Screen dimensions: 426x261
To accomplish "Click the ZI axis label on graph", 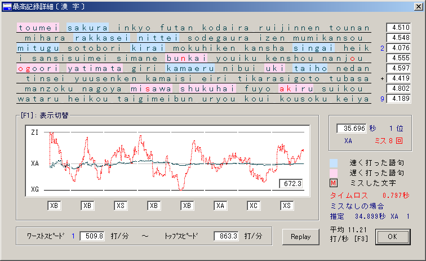I will click(35, 132).
